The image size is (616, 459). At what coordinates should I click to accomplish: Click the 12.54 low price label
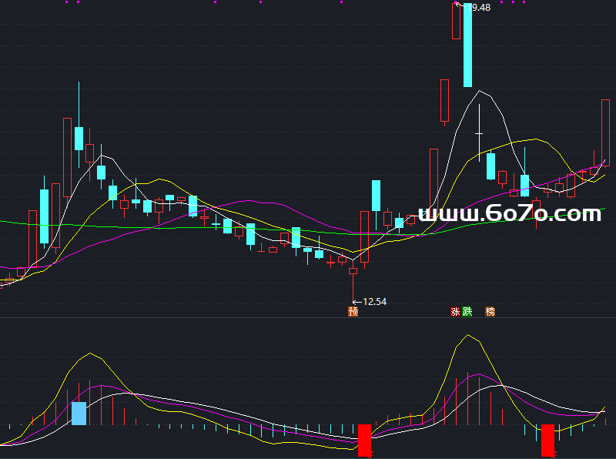[374, 301]
